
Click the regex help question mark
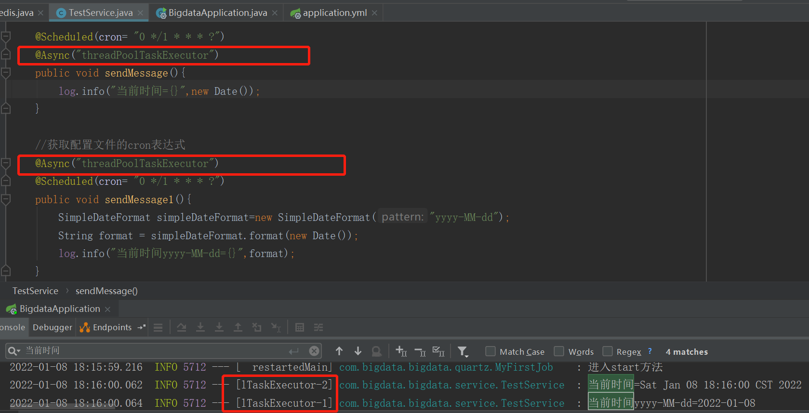pyautogui.click(x=650, y=351)
